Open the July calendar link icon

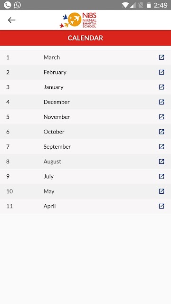tap(161, 176)
